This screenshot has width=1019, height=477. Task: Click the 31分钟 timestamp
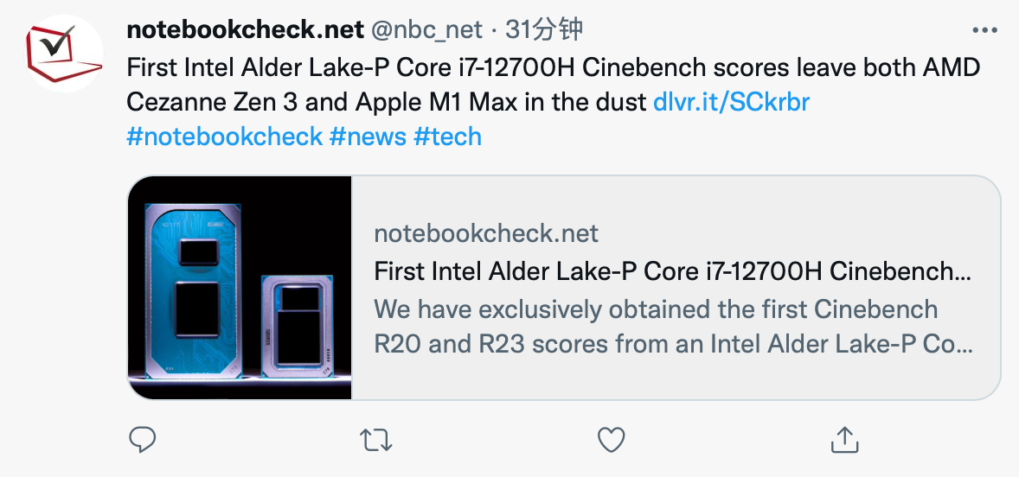(x=544, y=30)
